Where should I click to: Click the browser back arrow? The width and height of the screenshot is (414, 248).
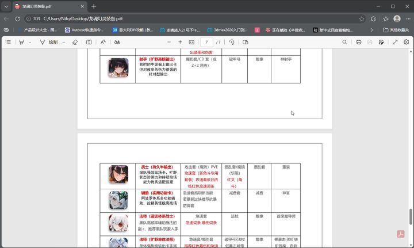[6, 19]
